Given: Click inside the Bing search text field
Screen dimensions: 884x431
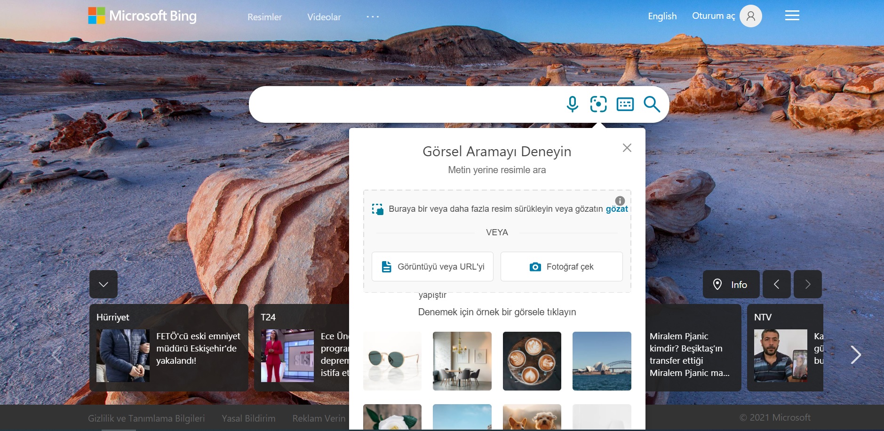Looking at the screenshot, I should (x=405, y=104).
